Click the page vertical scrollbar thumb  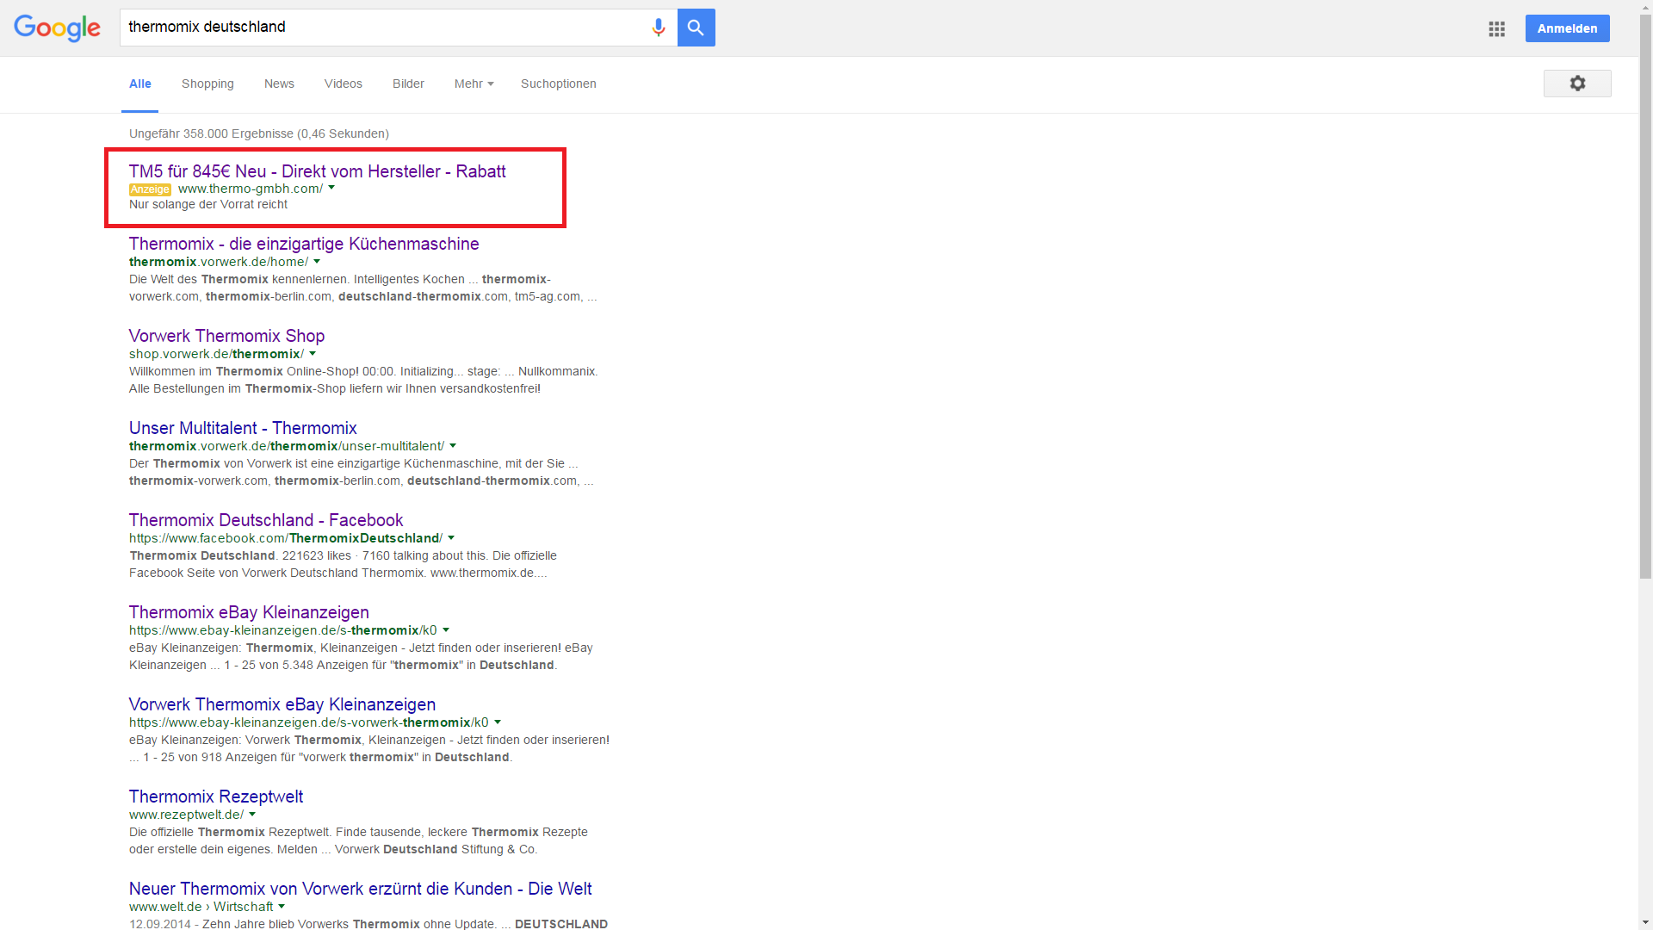click(x=1645, y=297)
